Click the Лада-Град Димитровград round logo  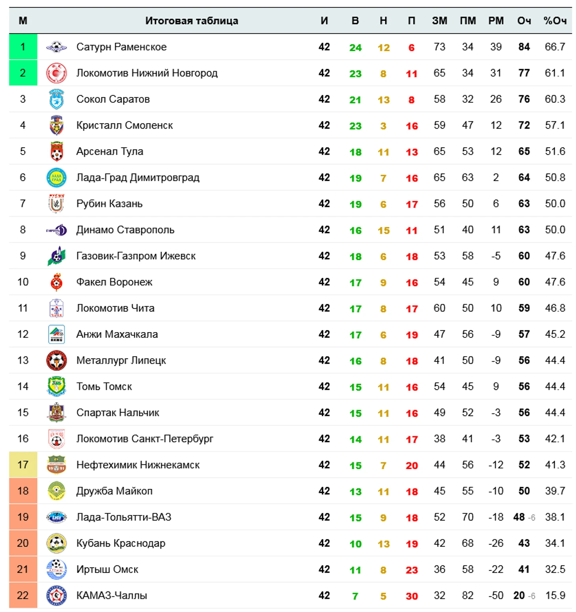coord(56,178)
